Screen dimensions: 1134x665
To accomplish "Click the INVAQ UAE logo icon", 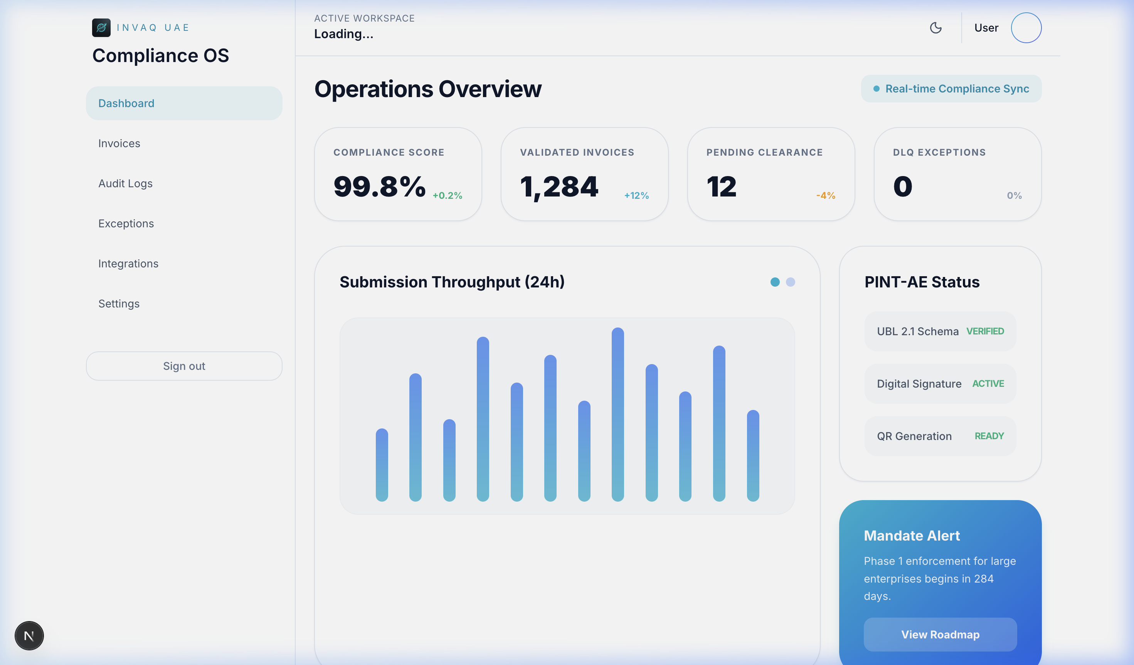I will [x=101, y=27].
